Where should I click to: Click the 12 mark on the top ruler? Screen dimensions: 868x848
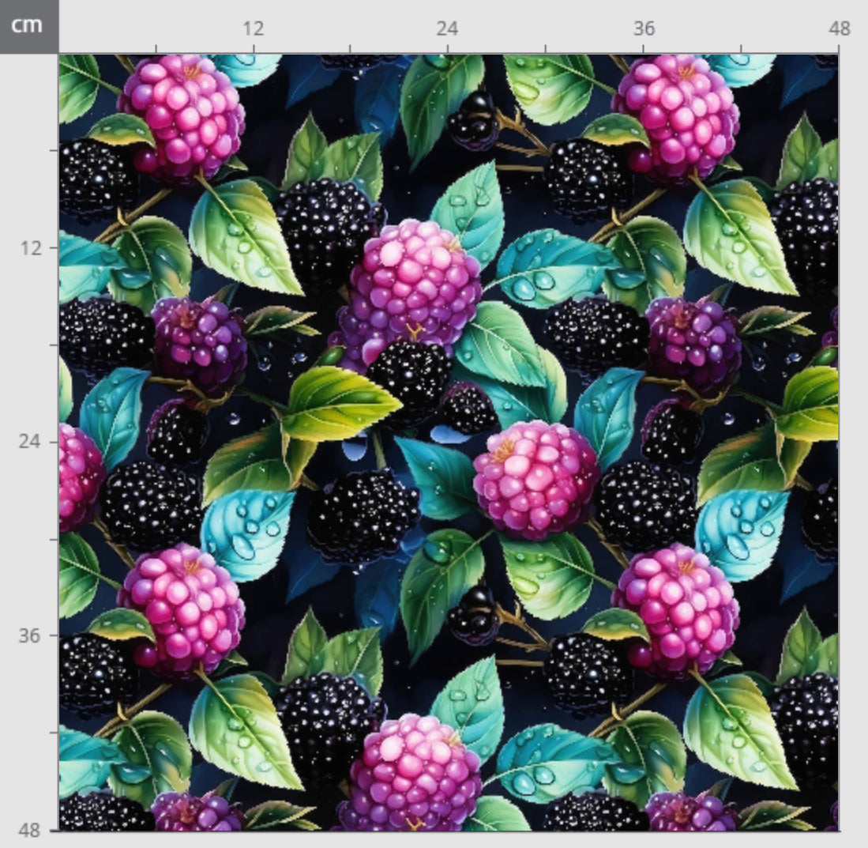tap(253, 29)
